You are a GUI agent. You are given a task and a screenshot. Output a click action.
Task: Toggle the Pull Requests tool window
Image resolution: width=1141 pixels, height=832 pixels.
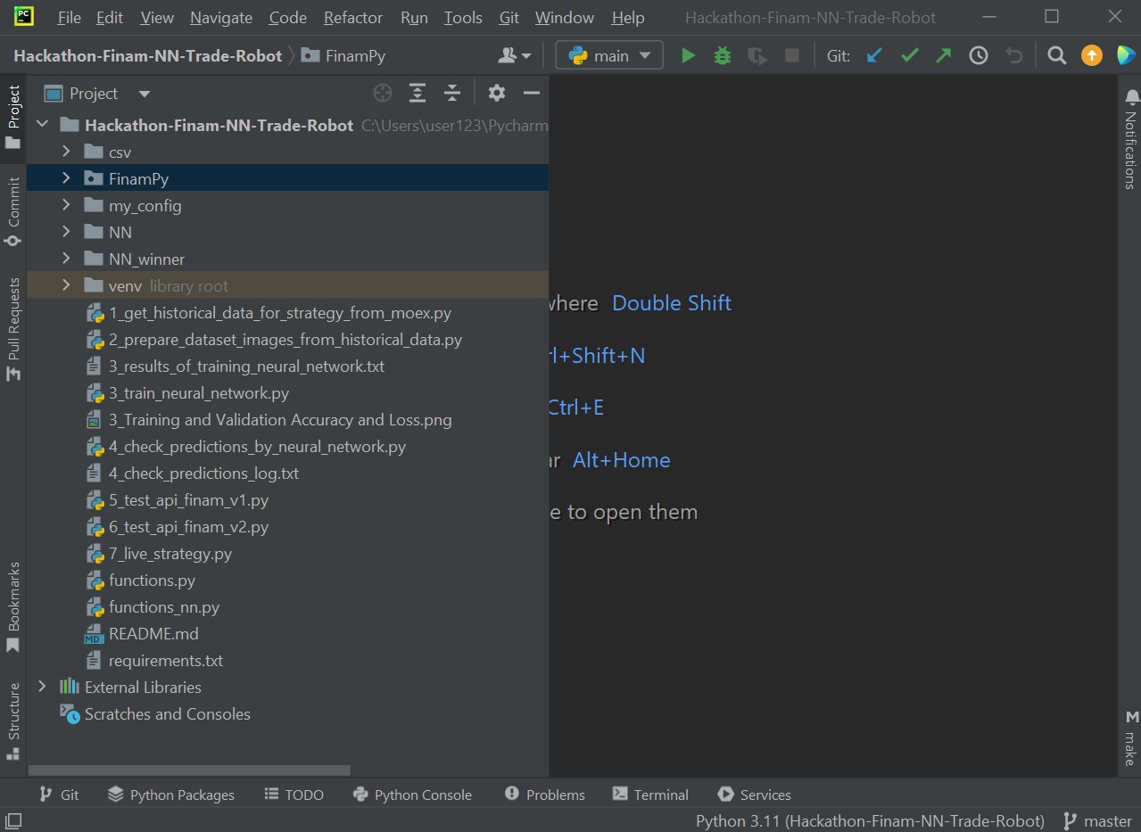coord(13,329)
